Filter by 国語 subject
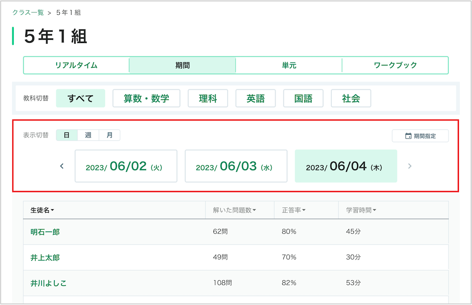472x305 pixels. (x=303, y=98)
